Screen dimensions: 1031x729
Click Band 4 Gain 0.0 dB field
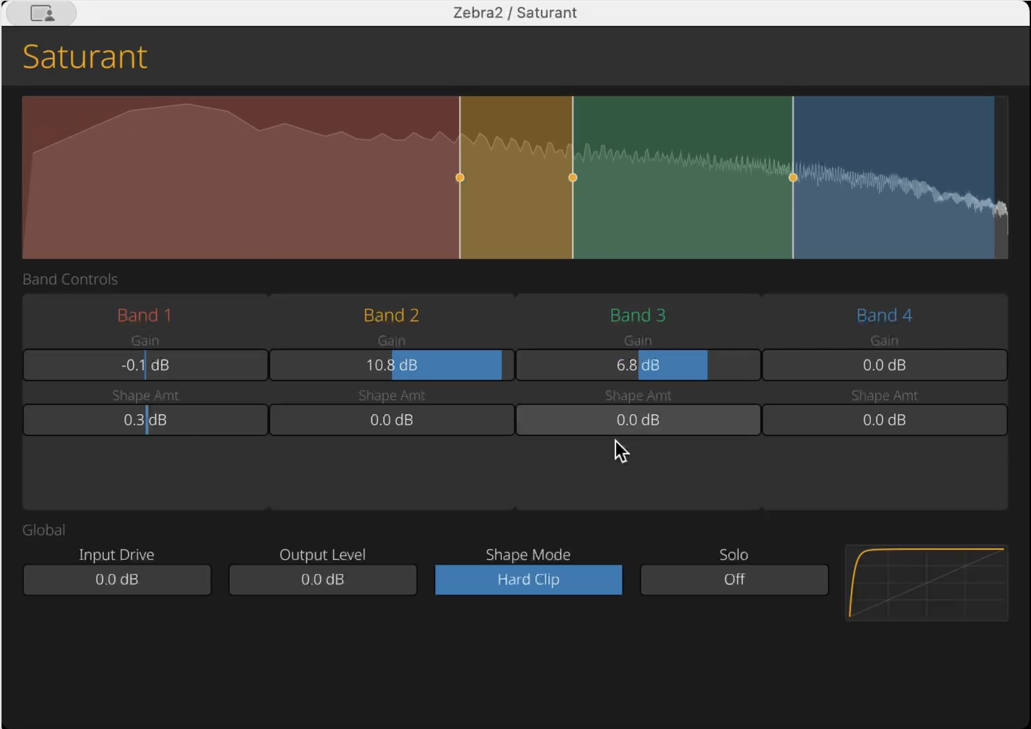(884, 365)
